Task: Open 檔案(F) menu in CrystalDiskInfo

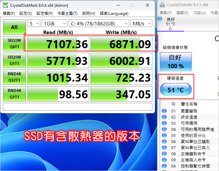Action: click(x=166, y=13)
